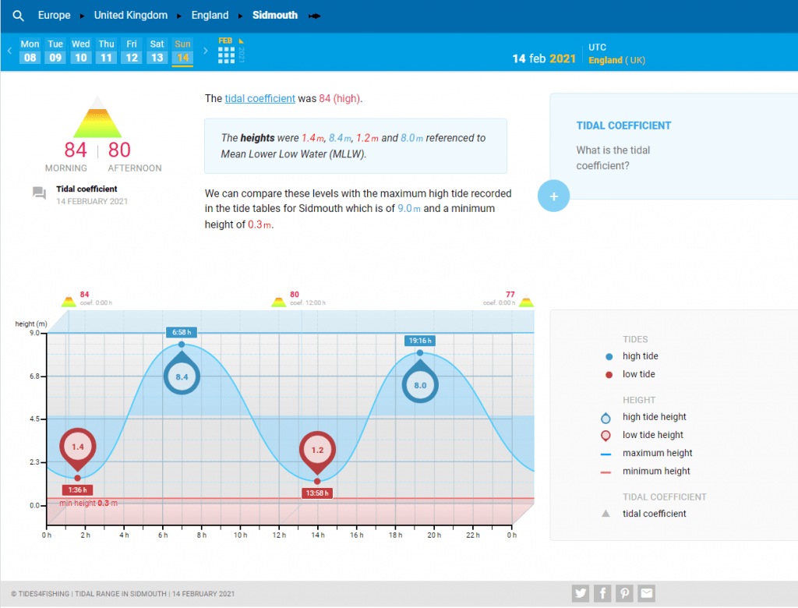This screenshot has height=608, width=798.
Task: Go to next week arrow
Action: point(206,51)
